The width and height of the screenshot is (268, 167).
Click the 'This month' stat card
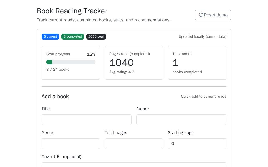pyautogui.click(x=197, y=63)
